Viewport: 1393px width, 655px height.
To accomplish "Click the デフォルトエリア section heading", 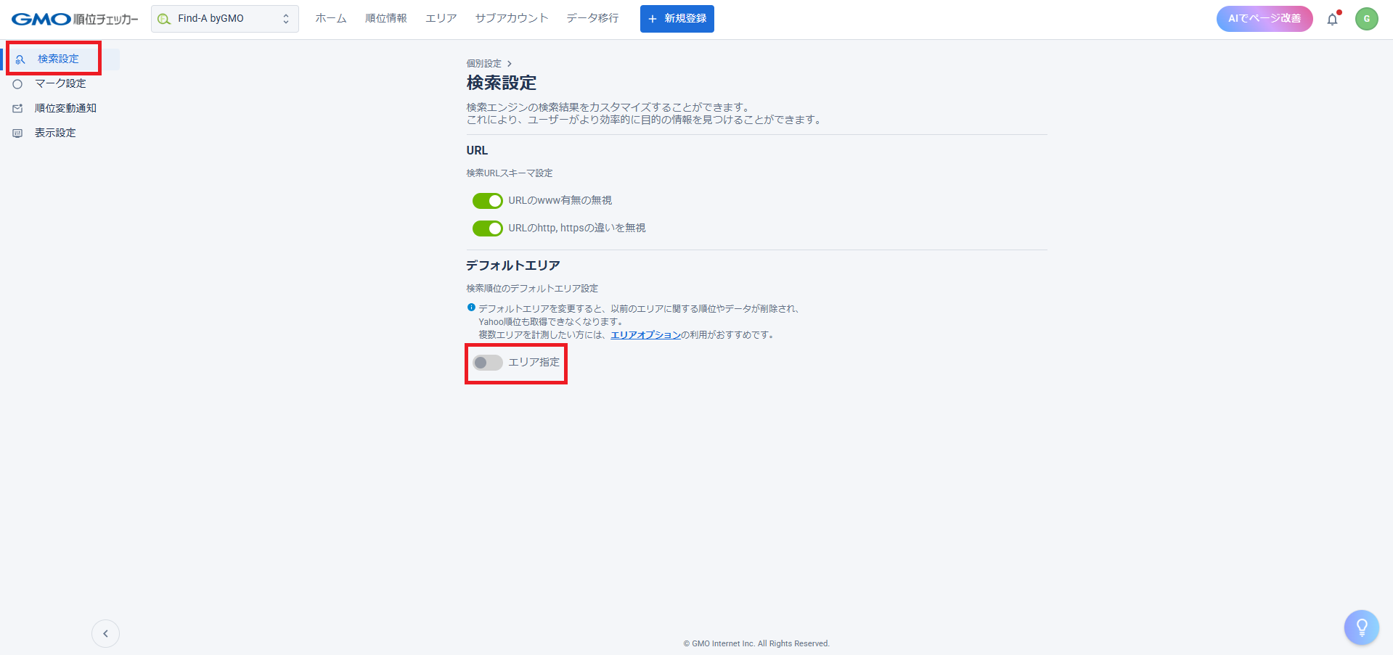I will pos(512,265).
